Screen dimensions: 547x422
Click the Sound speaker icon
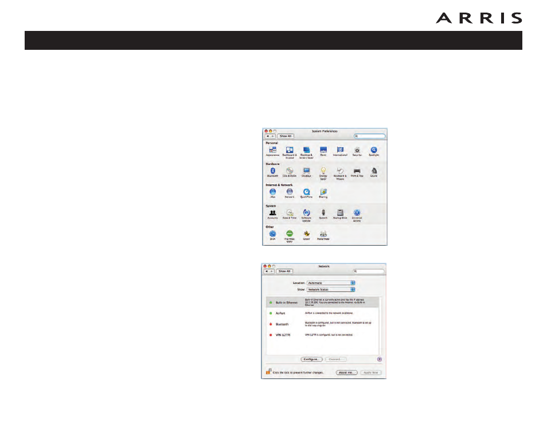click(x=374, y=171)
